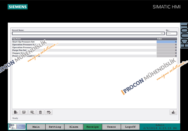Click value cell of Purge Pos Set
The image size is (188, 131).
(167, 50)
